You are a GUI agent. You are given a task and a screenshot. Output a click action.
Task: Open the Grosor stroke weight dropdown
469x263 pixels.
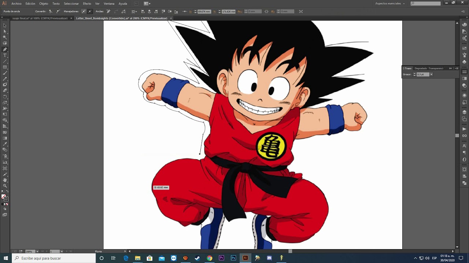pos(431,75)
